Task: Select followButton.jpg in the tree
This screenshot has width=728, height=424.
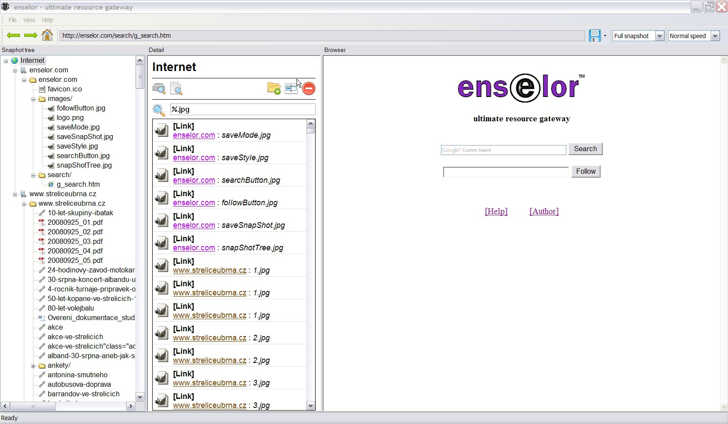Action: click(81, 108)
